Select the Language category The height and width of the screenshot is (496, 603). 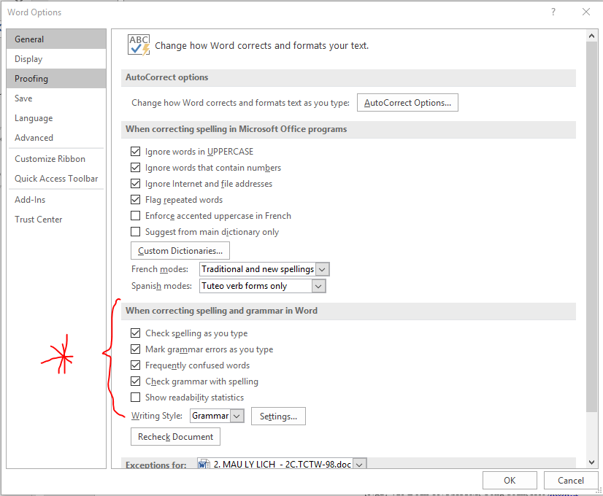tap(56, 118)
